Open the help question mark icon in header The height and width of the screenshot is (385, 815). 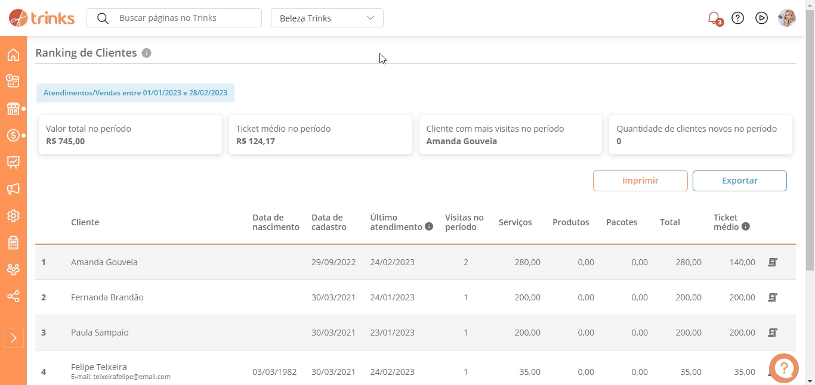[x=738, y=18]
